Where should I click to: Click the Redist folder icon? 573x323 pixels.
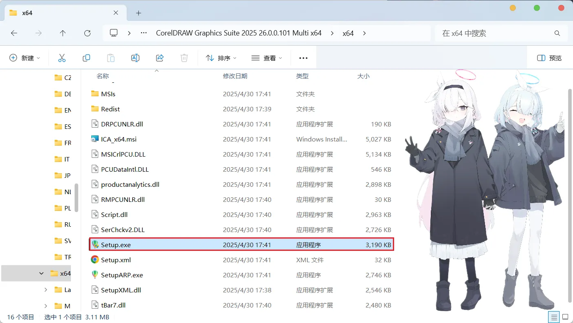[x=95, y=109]
